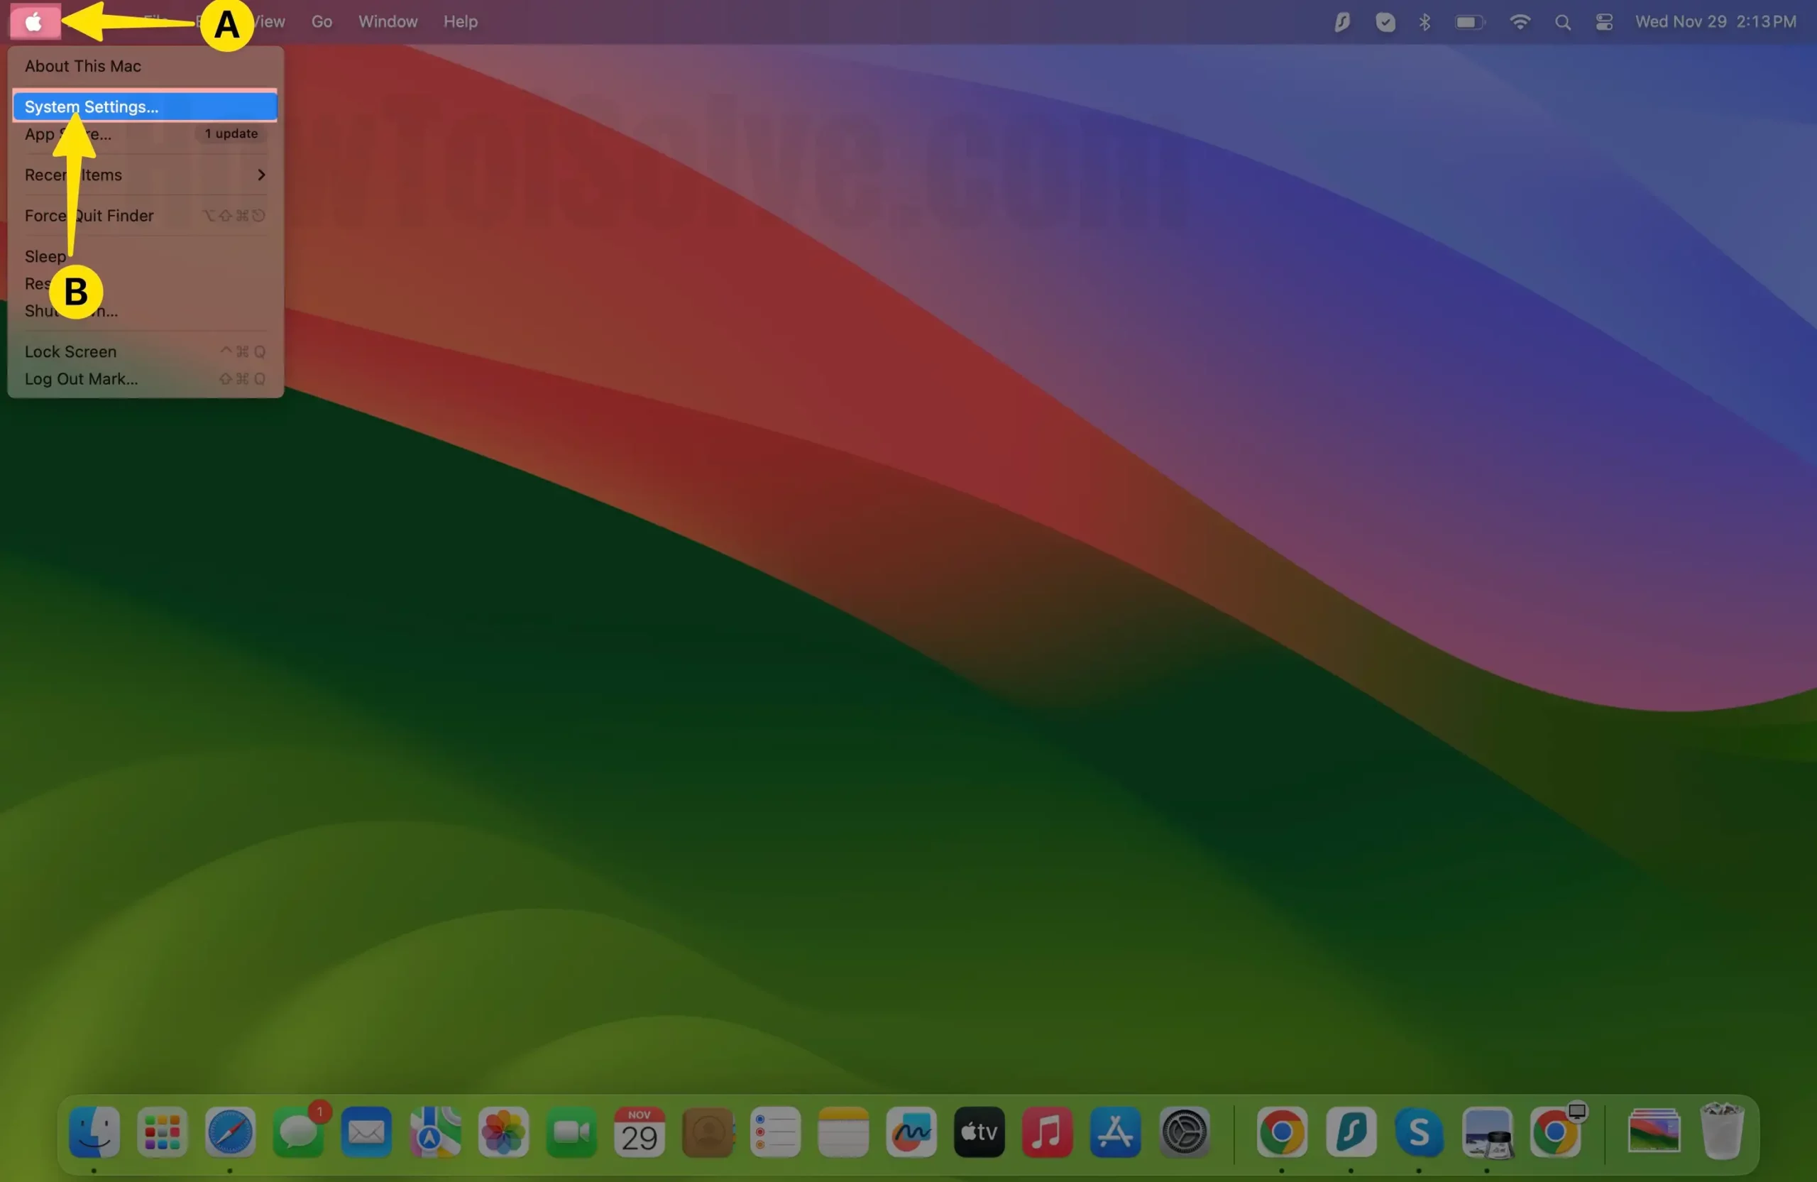Click the Wi-Fi status icon
The image size is (1817, 1182).
[1520, 22]
